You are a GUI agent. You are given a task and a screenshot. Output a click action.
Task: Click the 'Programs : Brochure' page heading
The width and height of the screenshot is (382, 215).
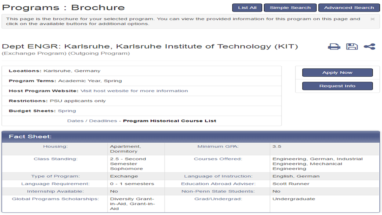pos(63,7)
